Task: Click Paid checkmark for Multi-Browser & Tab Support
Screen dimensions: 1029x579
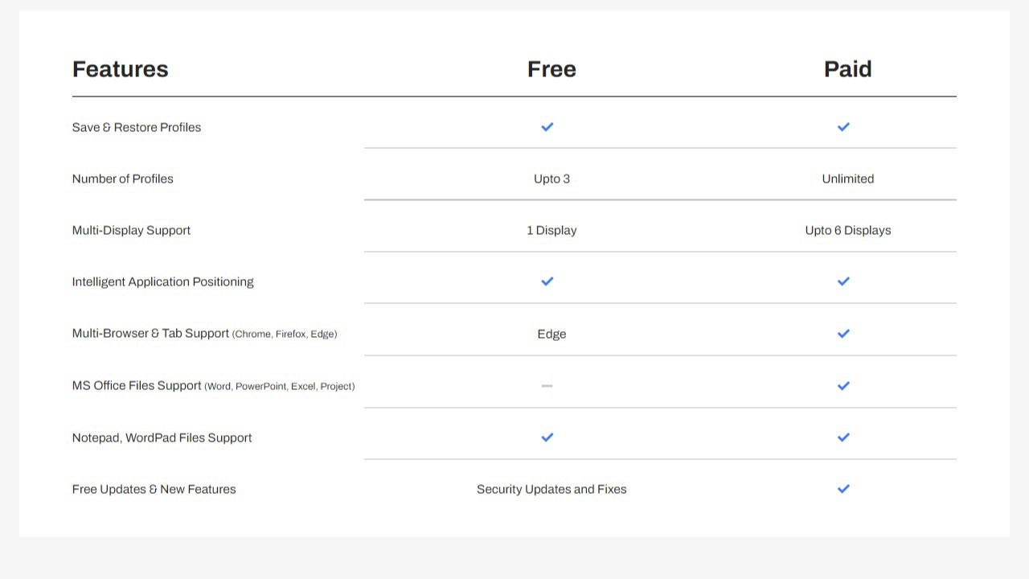Action: pyautogui.click(x=843, y=334)
